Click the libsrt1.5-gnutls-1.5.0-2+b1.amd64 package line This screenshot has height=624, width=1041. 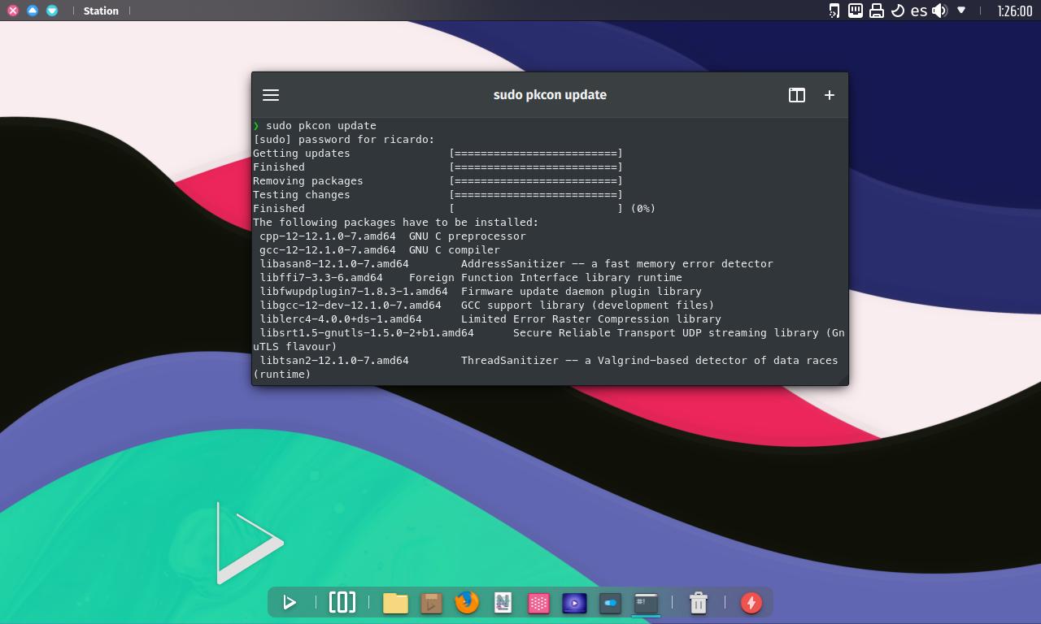tap(549, 340)
